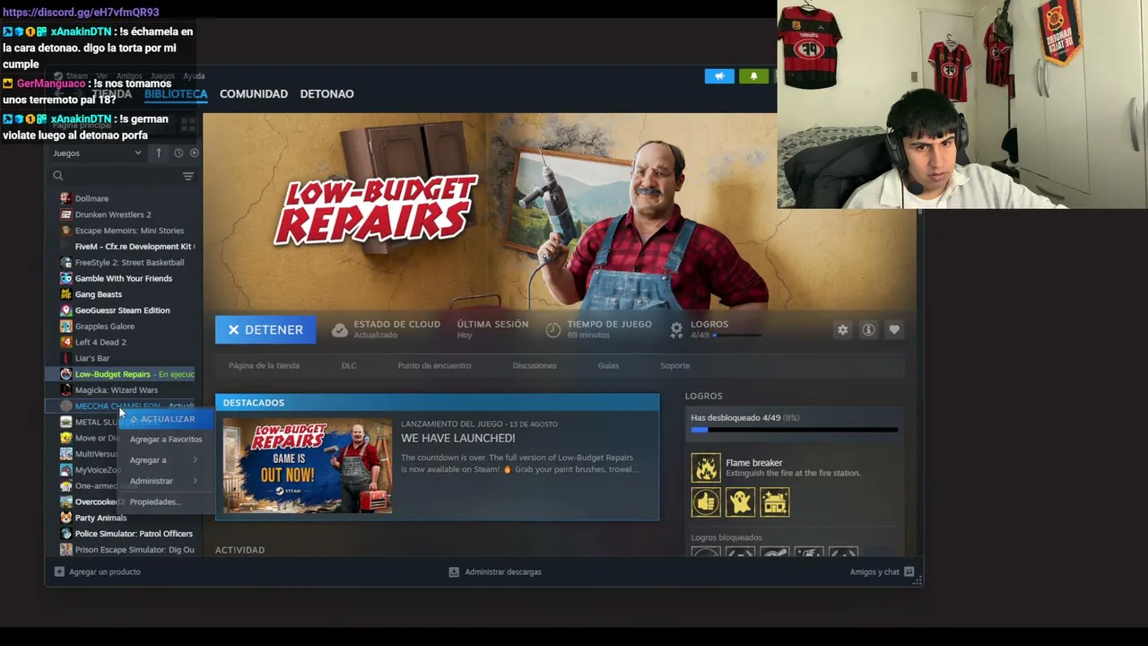Select Dollmare in the game list

(x=91, y=198)
